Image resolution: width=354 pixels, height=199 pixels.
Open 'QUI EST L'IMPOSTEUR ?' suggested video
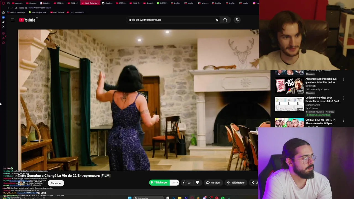point(320,122)
